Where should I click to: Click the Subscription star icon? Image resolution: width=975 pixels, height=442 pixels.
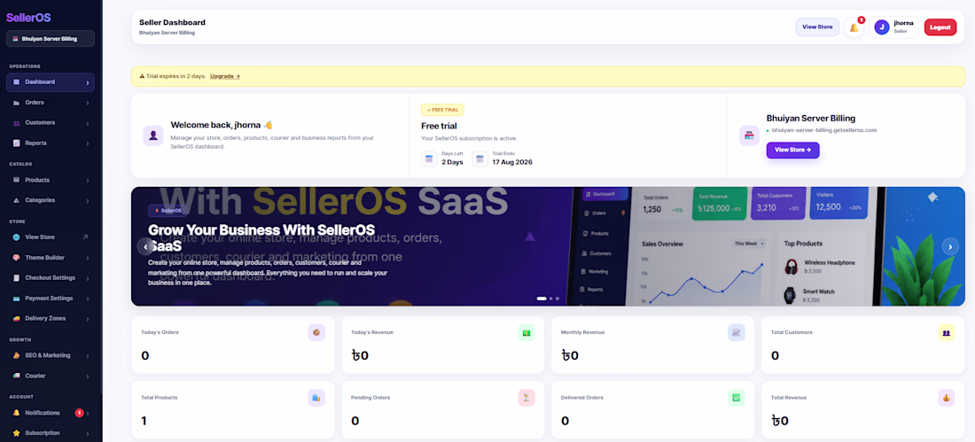click(16, 432)
